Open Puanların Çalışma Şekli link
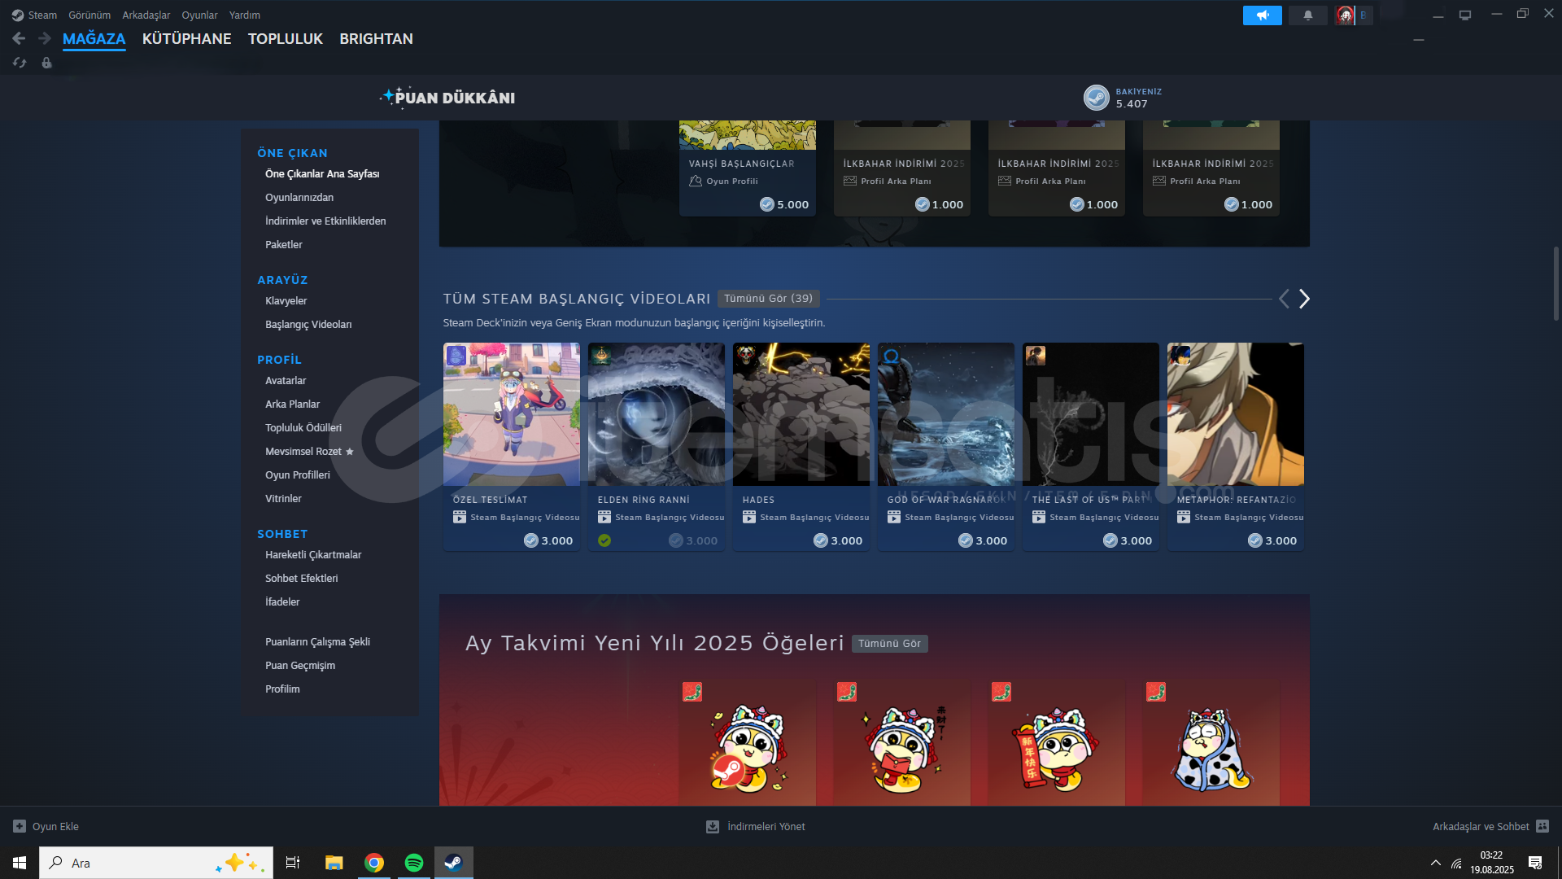The width and height of the screenshot is (1562, 879). click(x=317, y=642)
